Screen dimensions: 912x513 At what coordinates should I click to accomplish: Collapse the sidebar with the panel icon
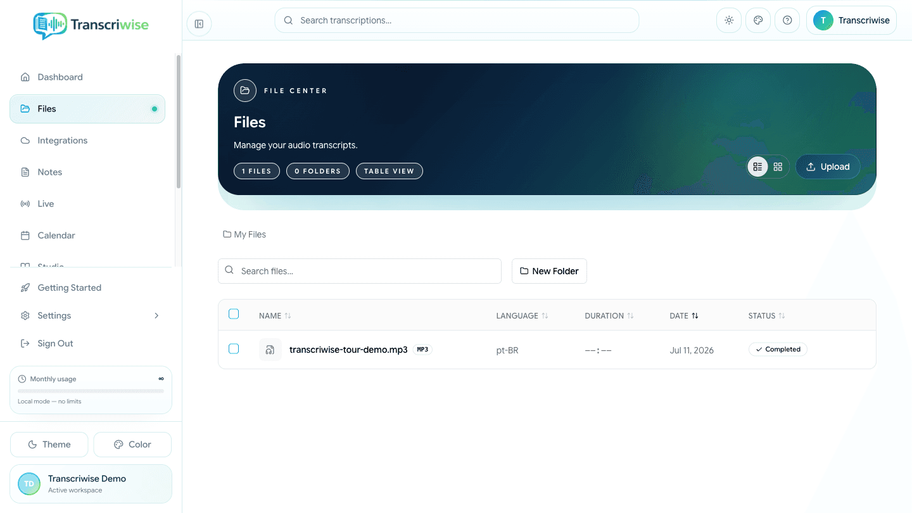coord(199,24)
